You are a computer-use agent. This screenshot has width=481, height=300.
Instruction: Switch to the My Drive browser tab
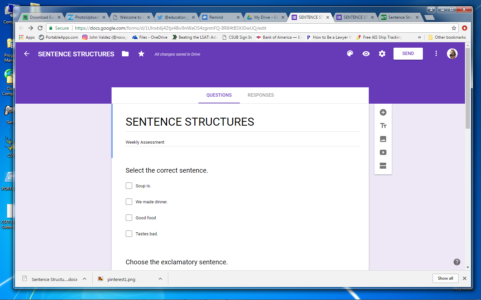266,17
